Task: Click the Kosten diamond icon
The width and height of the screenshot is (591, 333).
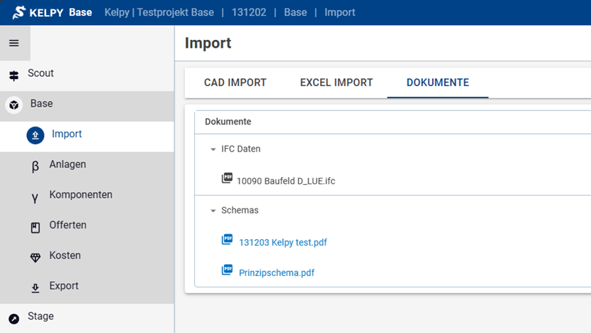Action: (x=36, y=258)
